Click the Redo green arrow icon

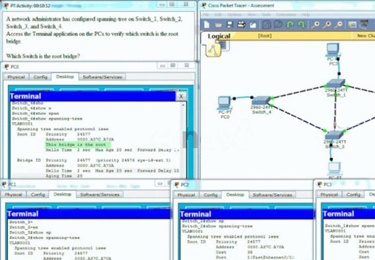pyautogui.click(x=301, y=25)
